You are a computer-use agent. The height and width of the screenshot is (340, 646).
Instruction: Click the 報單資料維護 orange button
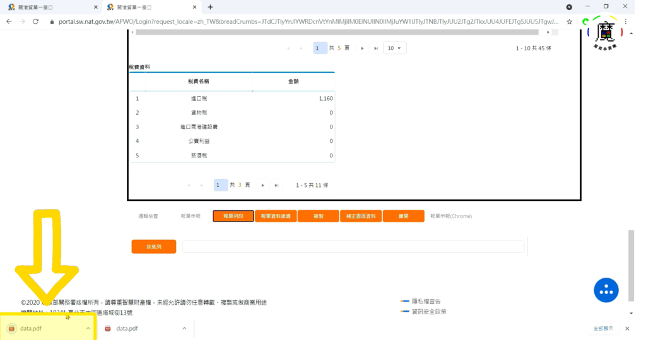[276, 216]
